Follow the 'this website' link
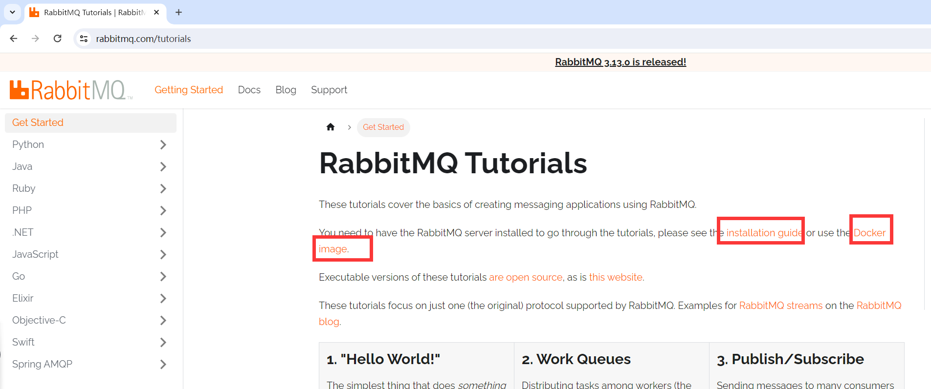 coord(616,277)
